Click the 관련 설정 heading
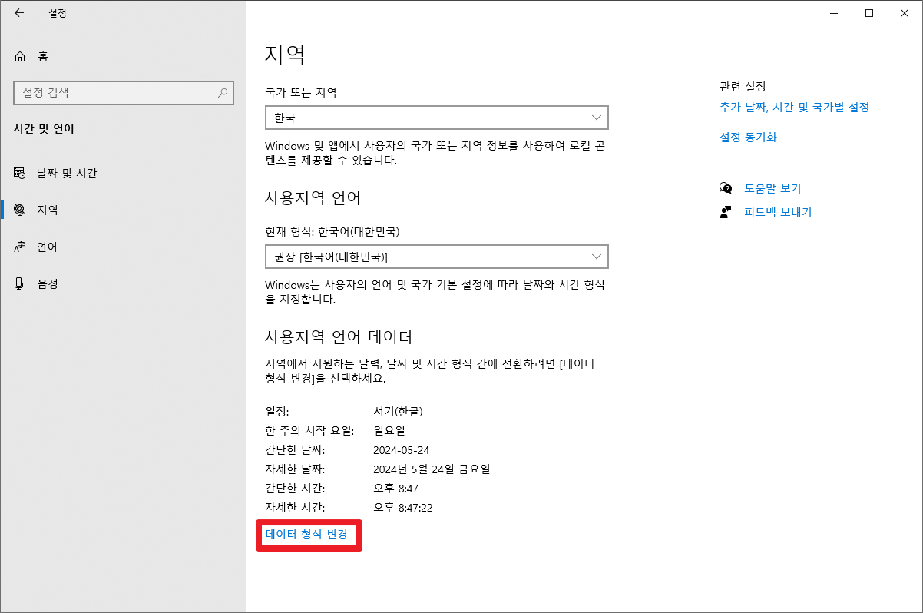 (x=743, y=87)
